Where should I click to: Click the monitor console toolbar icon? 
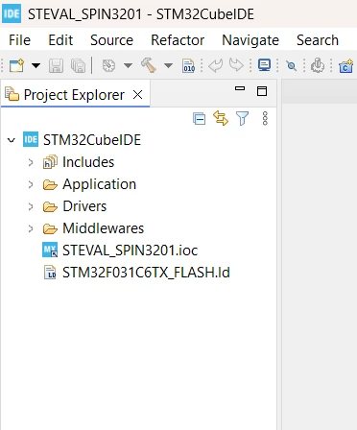(x=264, y=65)
